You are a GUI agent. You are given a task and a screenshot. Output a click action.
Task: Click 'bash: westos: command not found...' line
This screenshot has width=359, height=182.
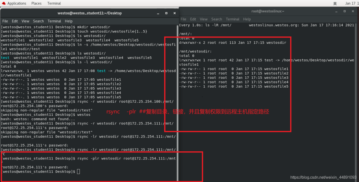(38, 119)
